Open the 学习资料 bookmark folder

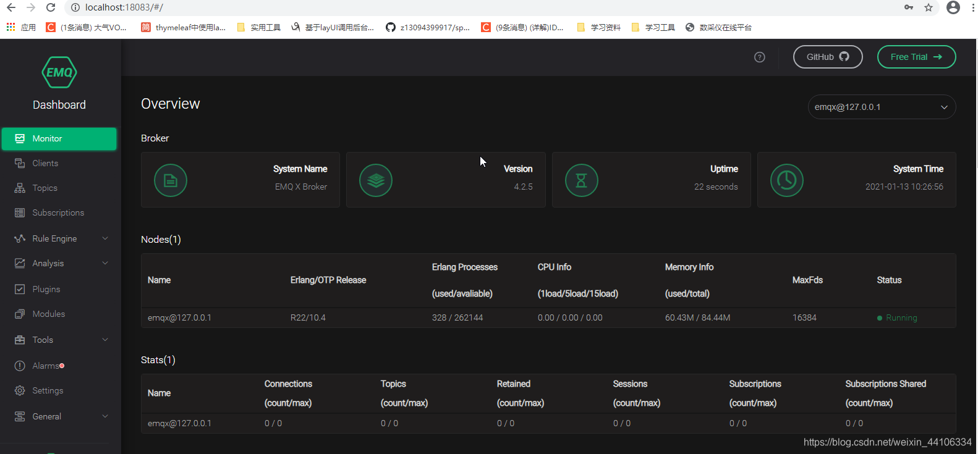click(598, 27)
